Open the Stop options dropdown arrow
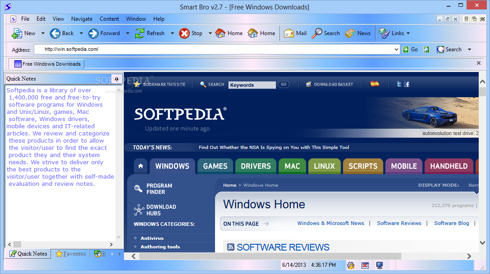The height and width of the screenshot is (274, 490). (x=210, y=33)
